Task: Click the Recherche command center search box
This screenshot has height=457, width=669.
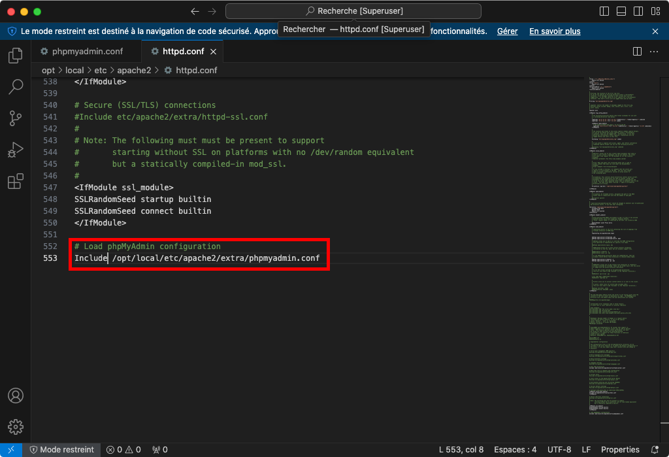Action: click(x=353, y=11)
